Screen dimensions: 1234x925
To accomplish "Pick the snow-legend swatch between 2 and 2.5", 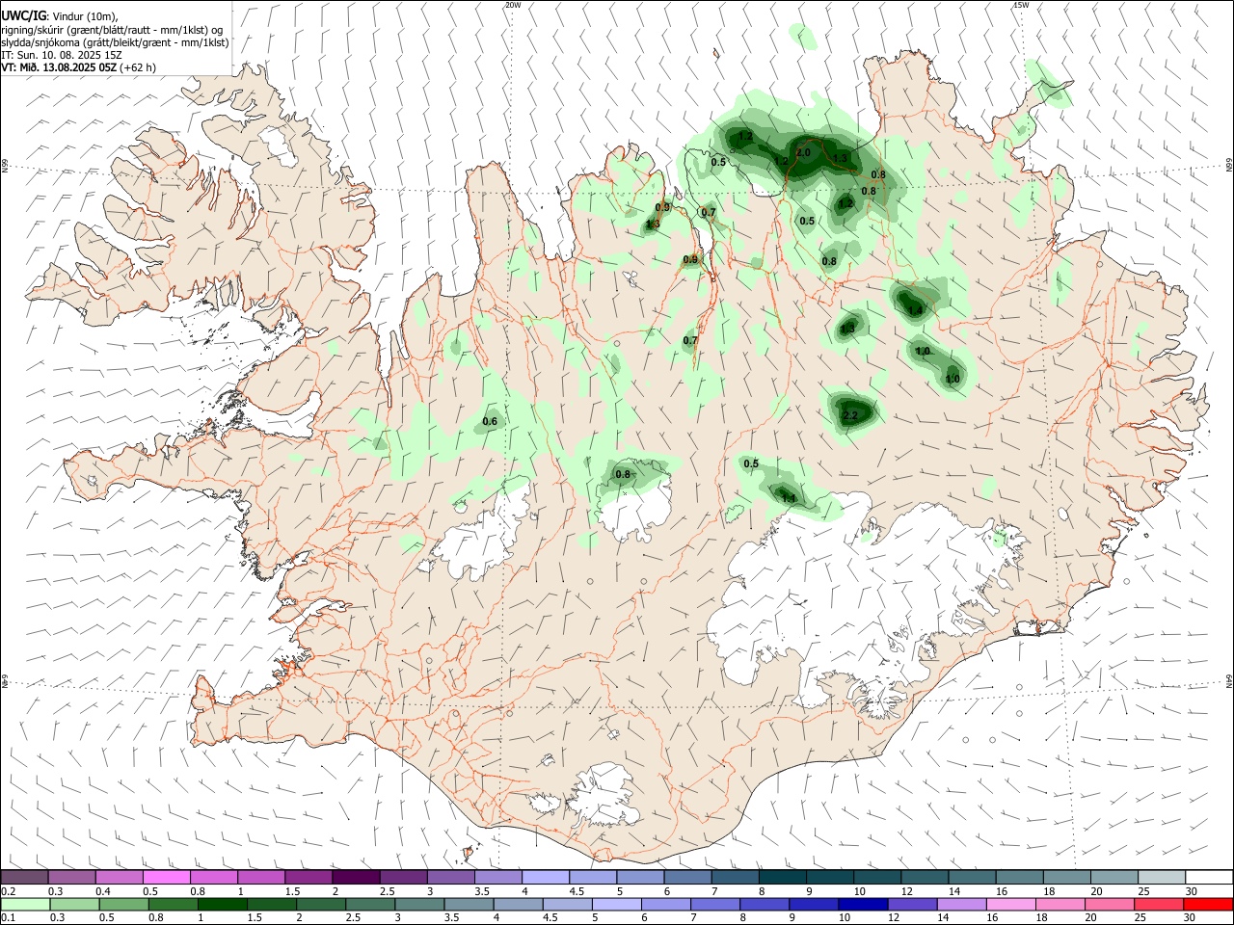I will pos(356,877).
